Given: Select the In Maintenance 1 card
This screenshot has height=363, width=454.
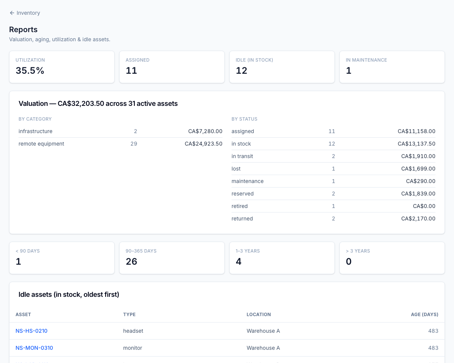Looking at the screenshot, I should (392, 67).
